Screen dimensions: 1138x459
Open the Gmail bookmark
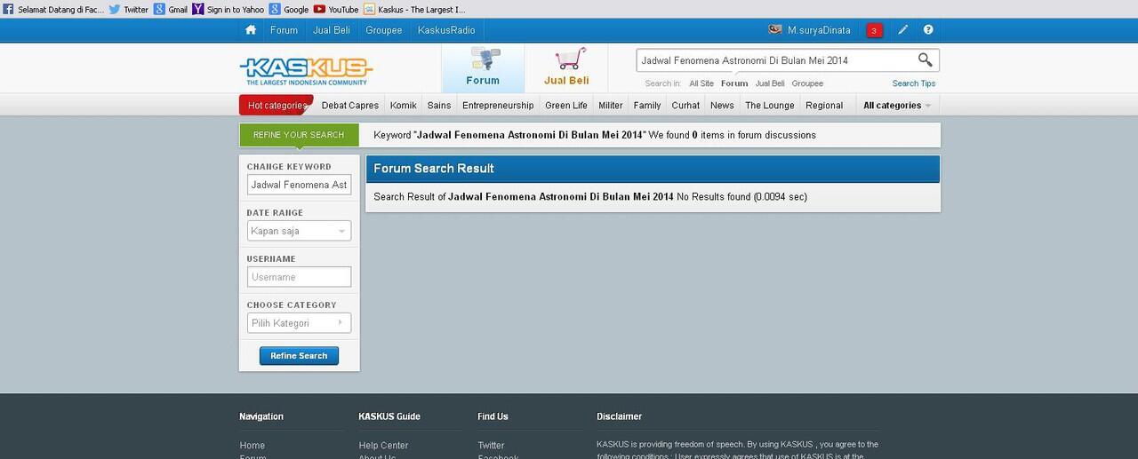171,9
